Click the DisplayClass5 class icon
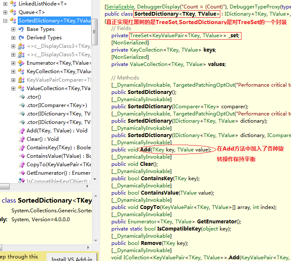The image size is (291, 261). coord(21,55)
